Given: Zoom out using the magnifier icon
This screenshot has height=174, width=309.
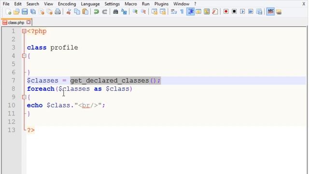Looking at the screenshot, I should pyautogui.click(x=143, y=12).
